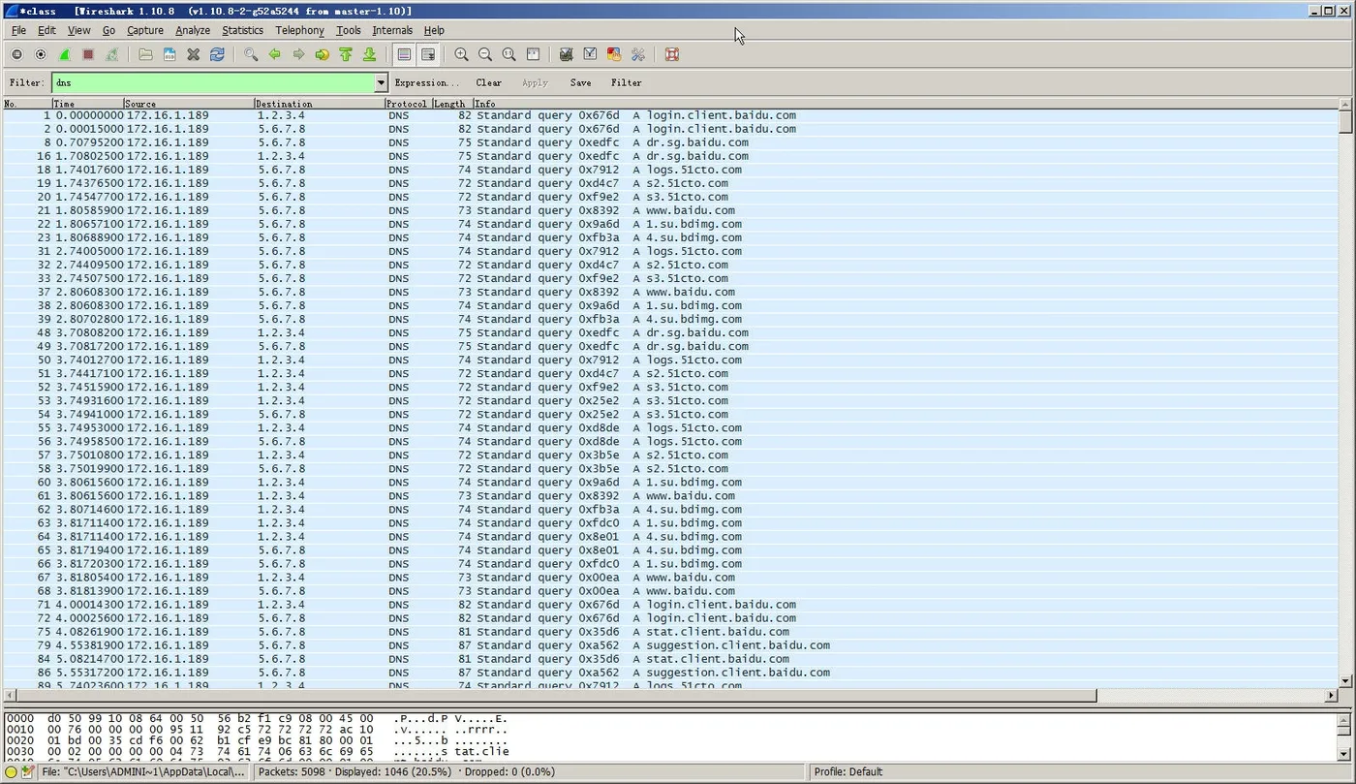The image size is (1356, 784).
Task: Go to packet number icon
Action: point(322,55)
